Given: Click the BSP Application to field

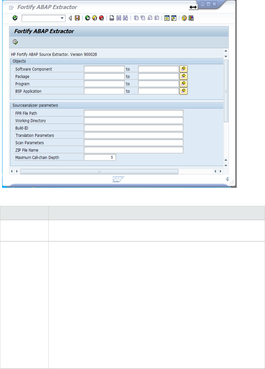Looking at the screenshot, I should pos(158,91).
